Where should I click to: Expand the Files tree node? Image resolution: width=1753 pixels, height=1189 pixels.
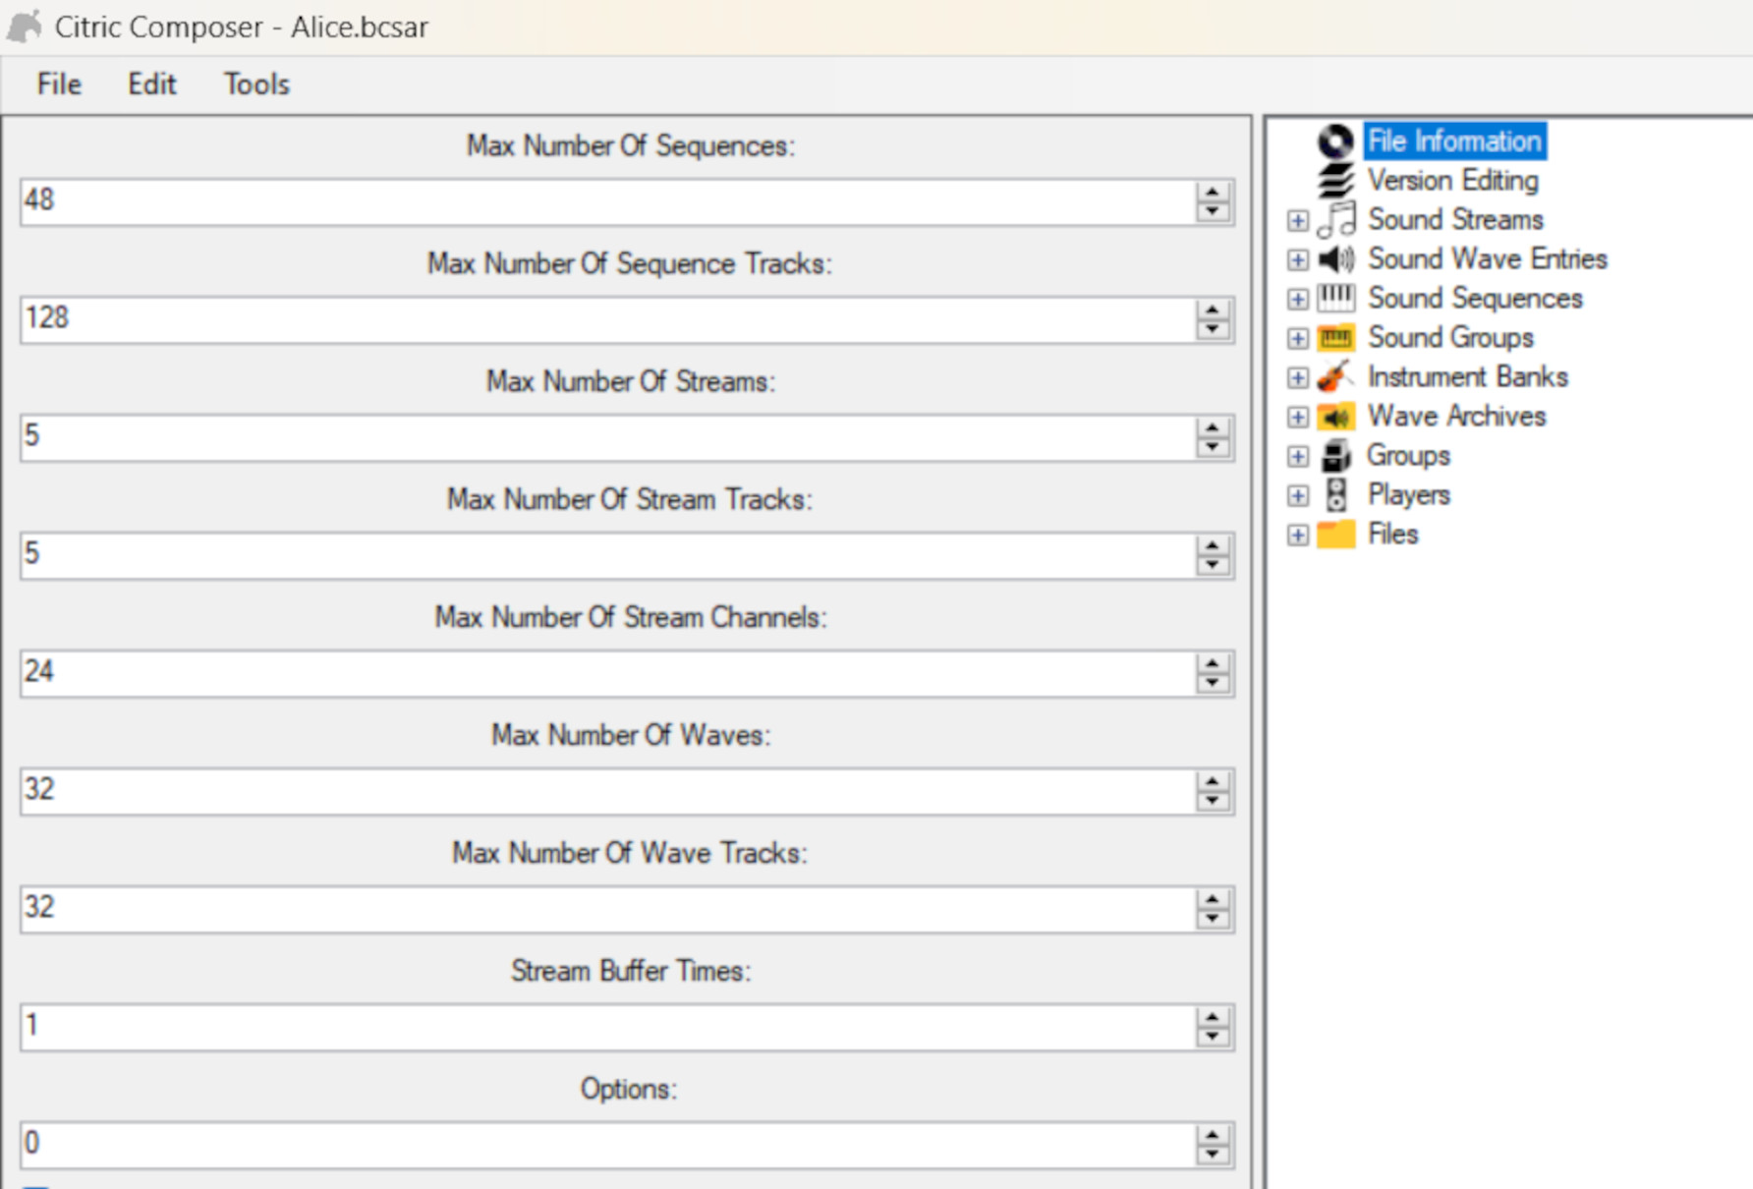click(x=1299, y=534)
